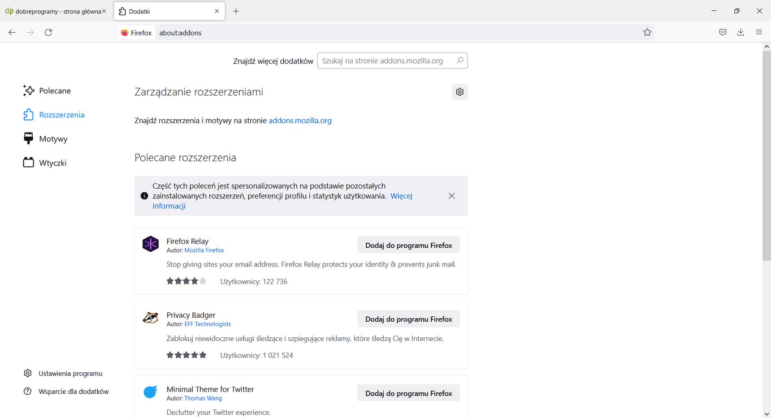
Task: Click the Rozszerzenia puzzle piece icon
Action: [x=28, y=115]
